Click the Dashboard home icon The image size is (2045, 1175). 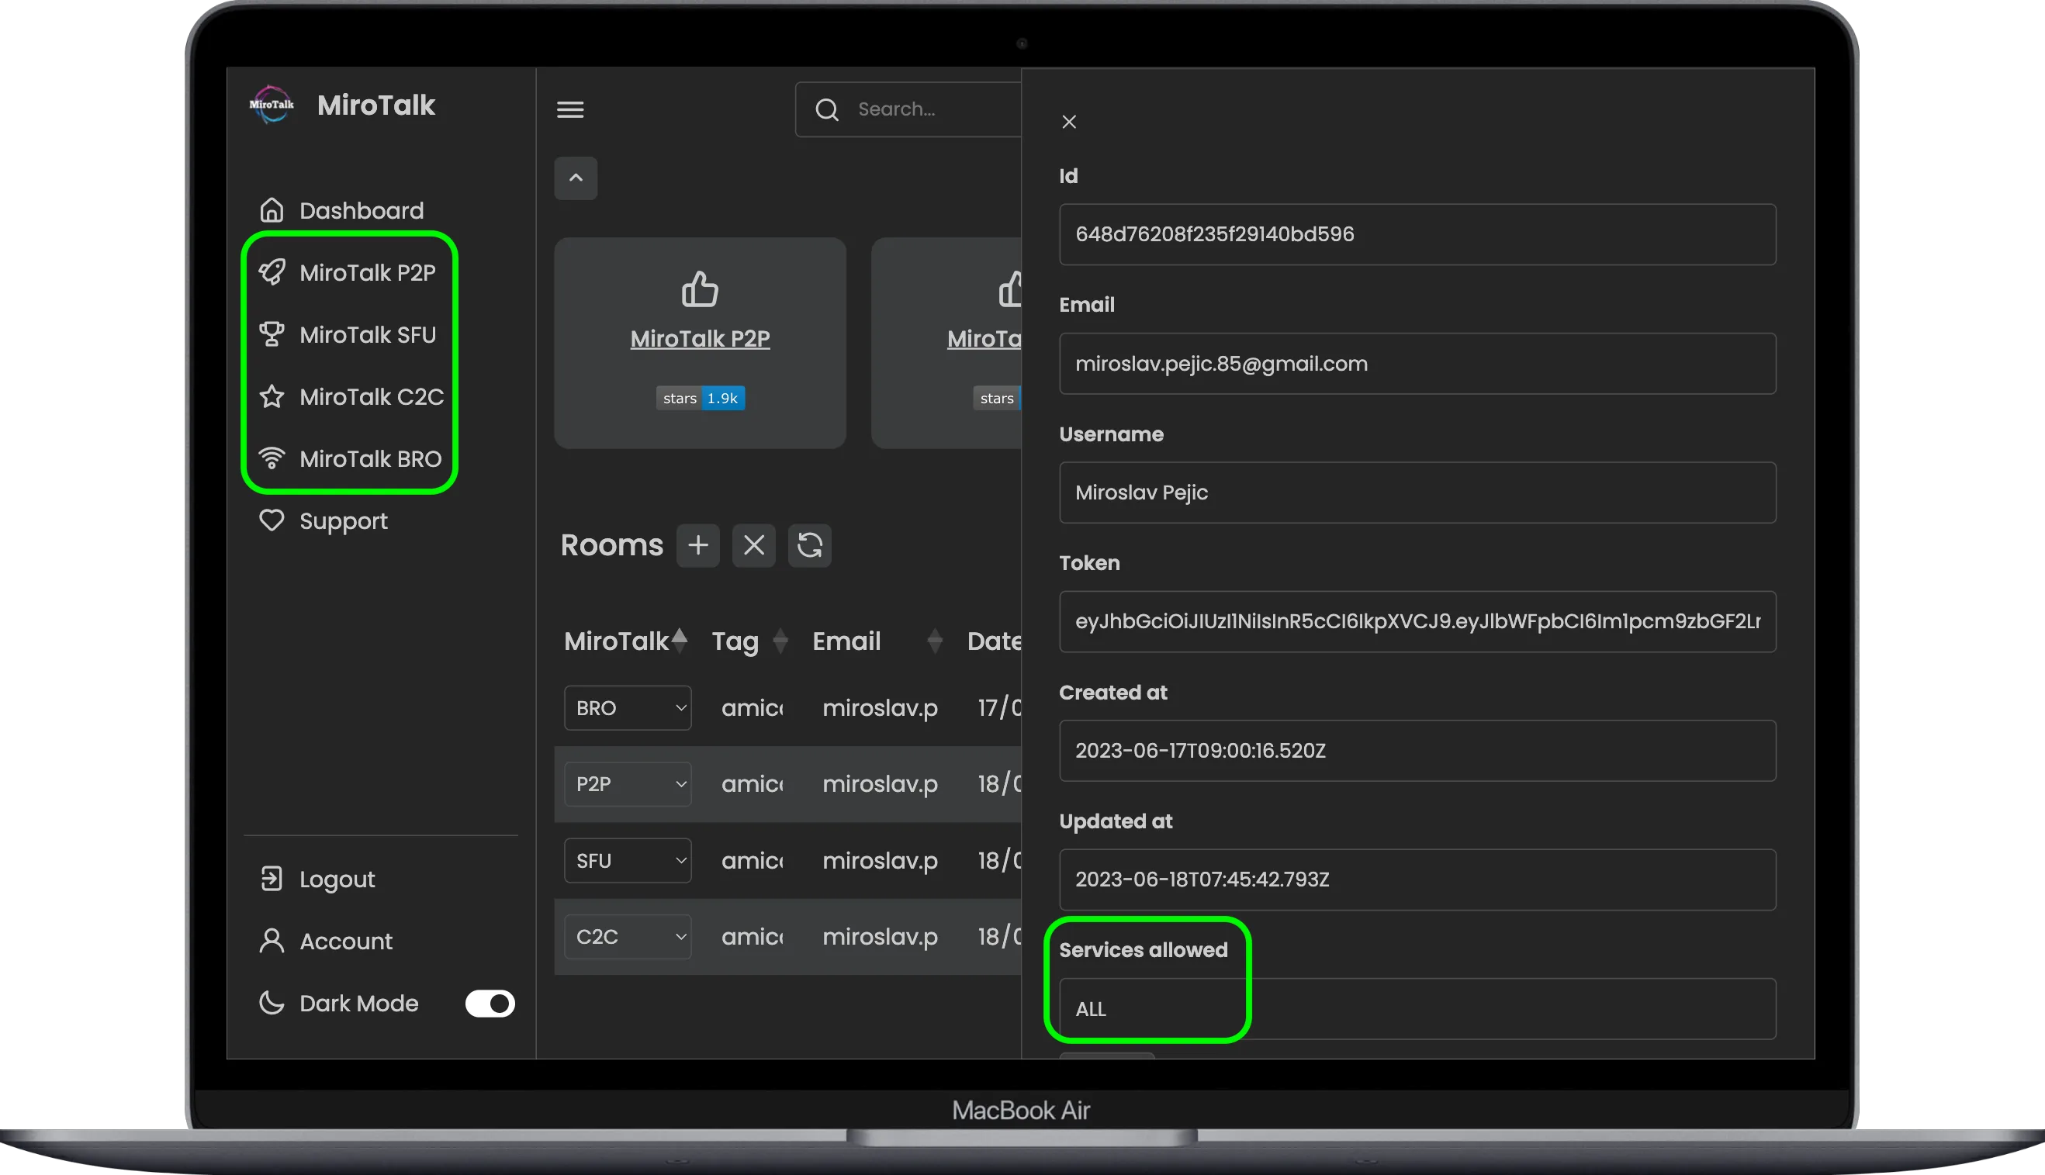(272, 210)
